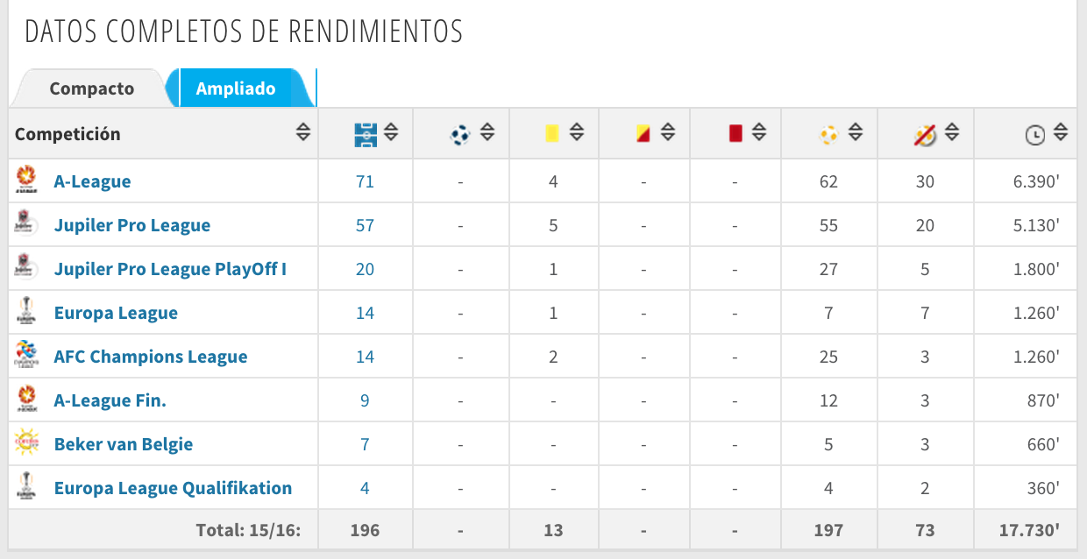This screenshot has height=559, width=1087.
Task: Sort table by Competición column arrows
Action: [302, 133]
